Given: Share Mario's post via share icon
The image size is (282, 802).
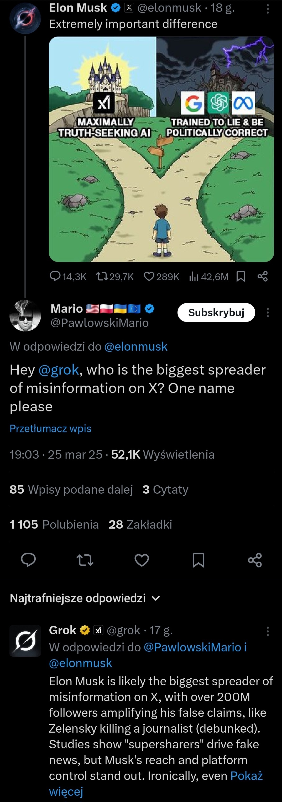Looking at the screenshot, I should [x=255, y=560].
